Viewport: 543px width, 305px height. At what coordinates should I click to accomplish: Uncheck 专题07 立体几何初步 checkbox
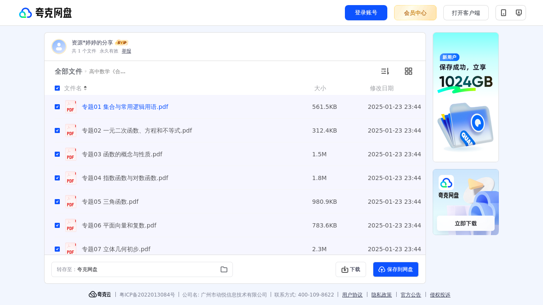coord(57,249)
